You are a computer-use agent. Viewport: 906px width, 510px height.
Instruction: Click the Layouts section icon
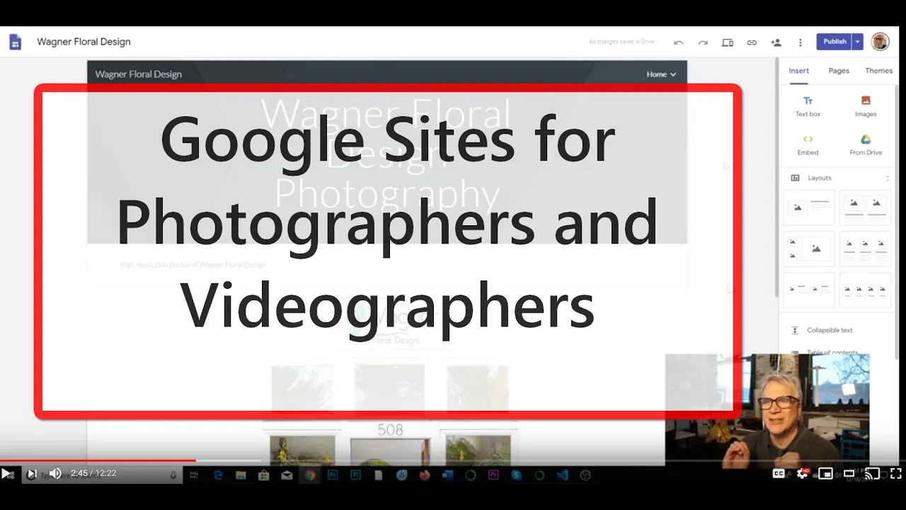795,178
